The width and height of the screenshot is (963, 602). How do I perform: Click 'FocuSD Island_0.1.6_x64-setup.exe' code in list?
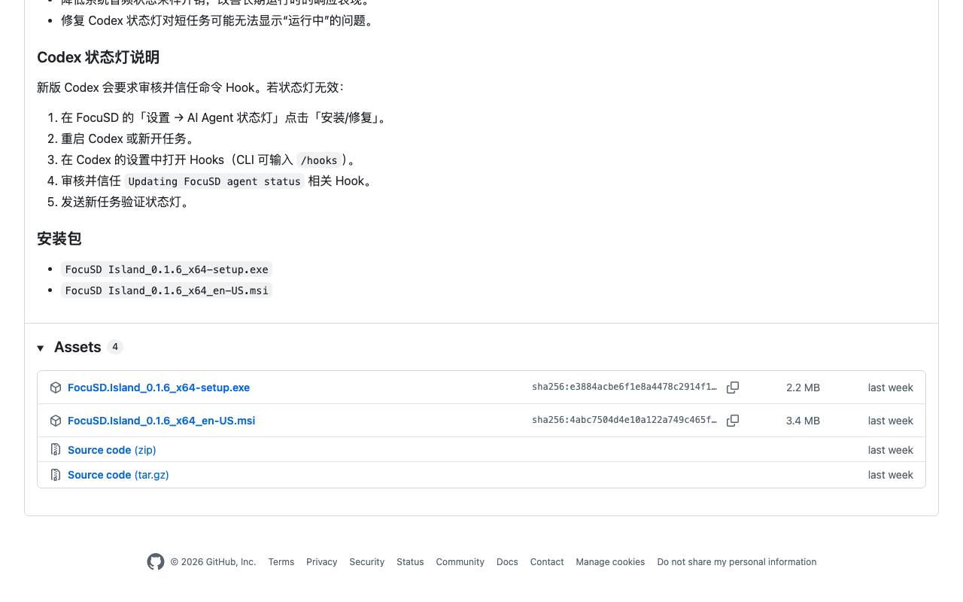(167, 269)
